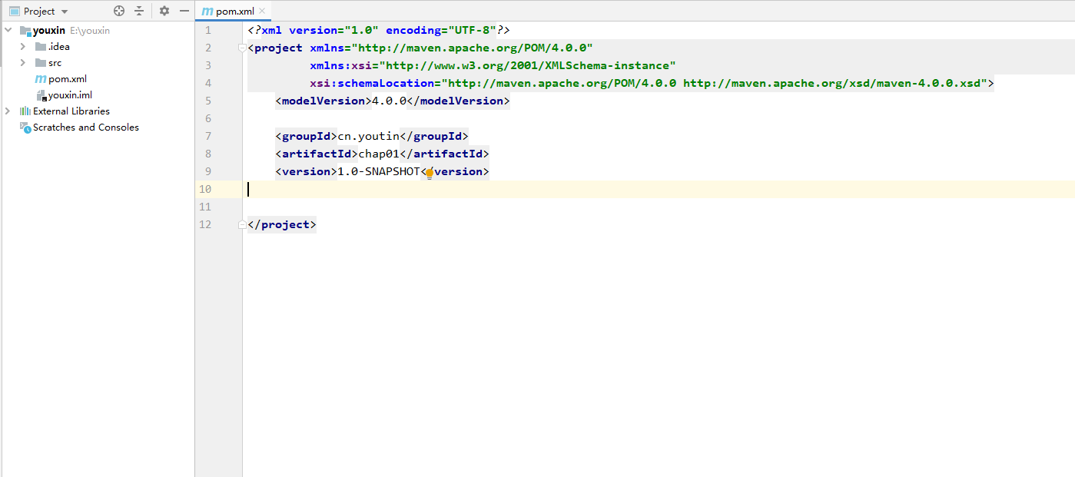Close the pom.xml tab

[x=263, y=12]
